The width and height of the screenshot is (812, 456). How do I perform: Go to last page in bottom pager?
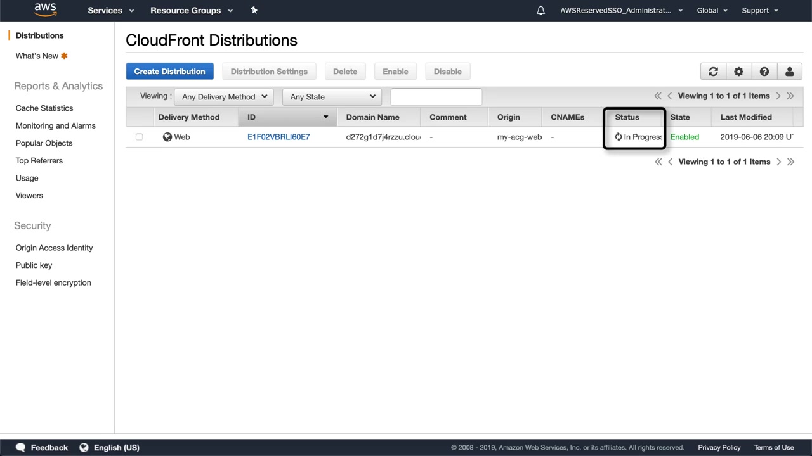[x=791, y=162]
